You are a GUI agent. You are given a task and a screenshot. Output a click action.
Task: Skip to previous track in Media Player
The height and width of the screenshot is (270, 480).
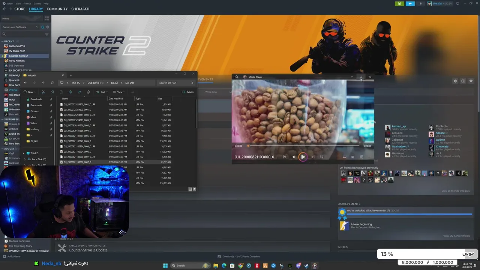pyautogui.click(x=293, y=157)
